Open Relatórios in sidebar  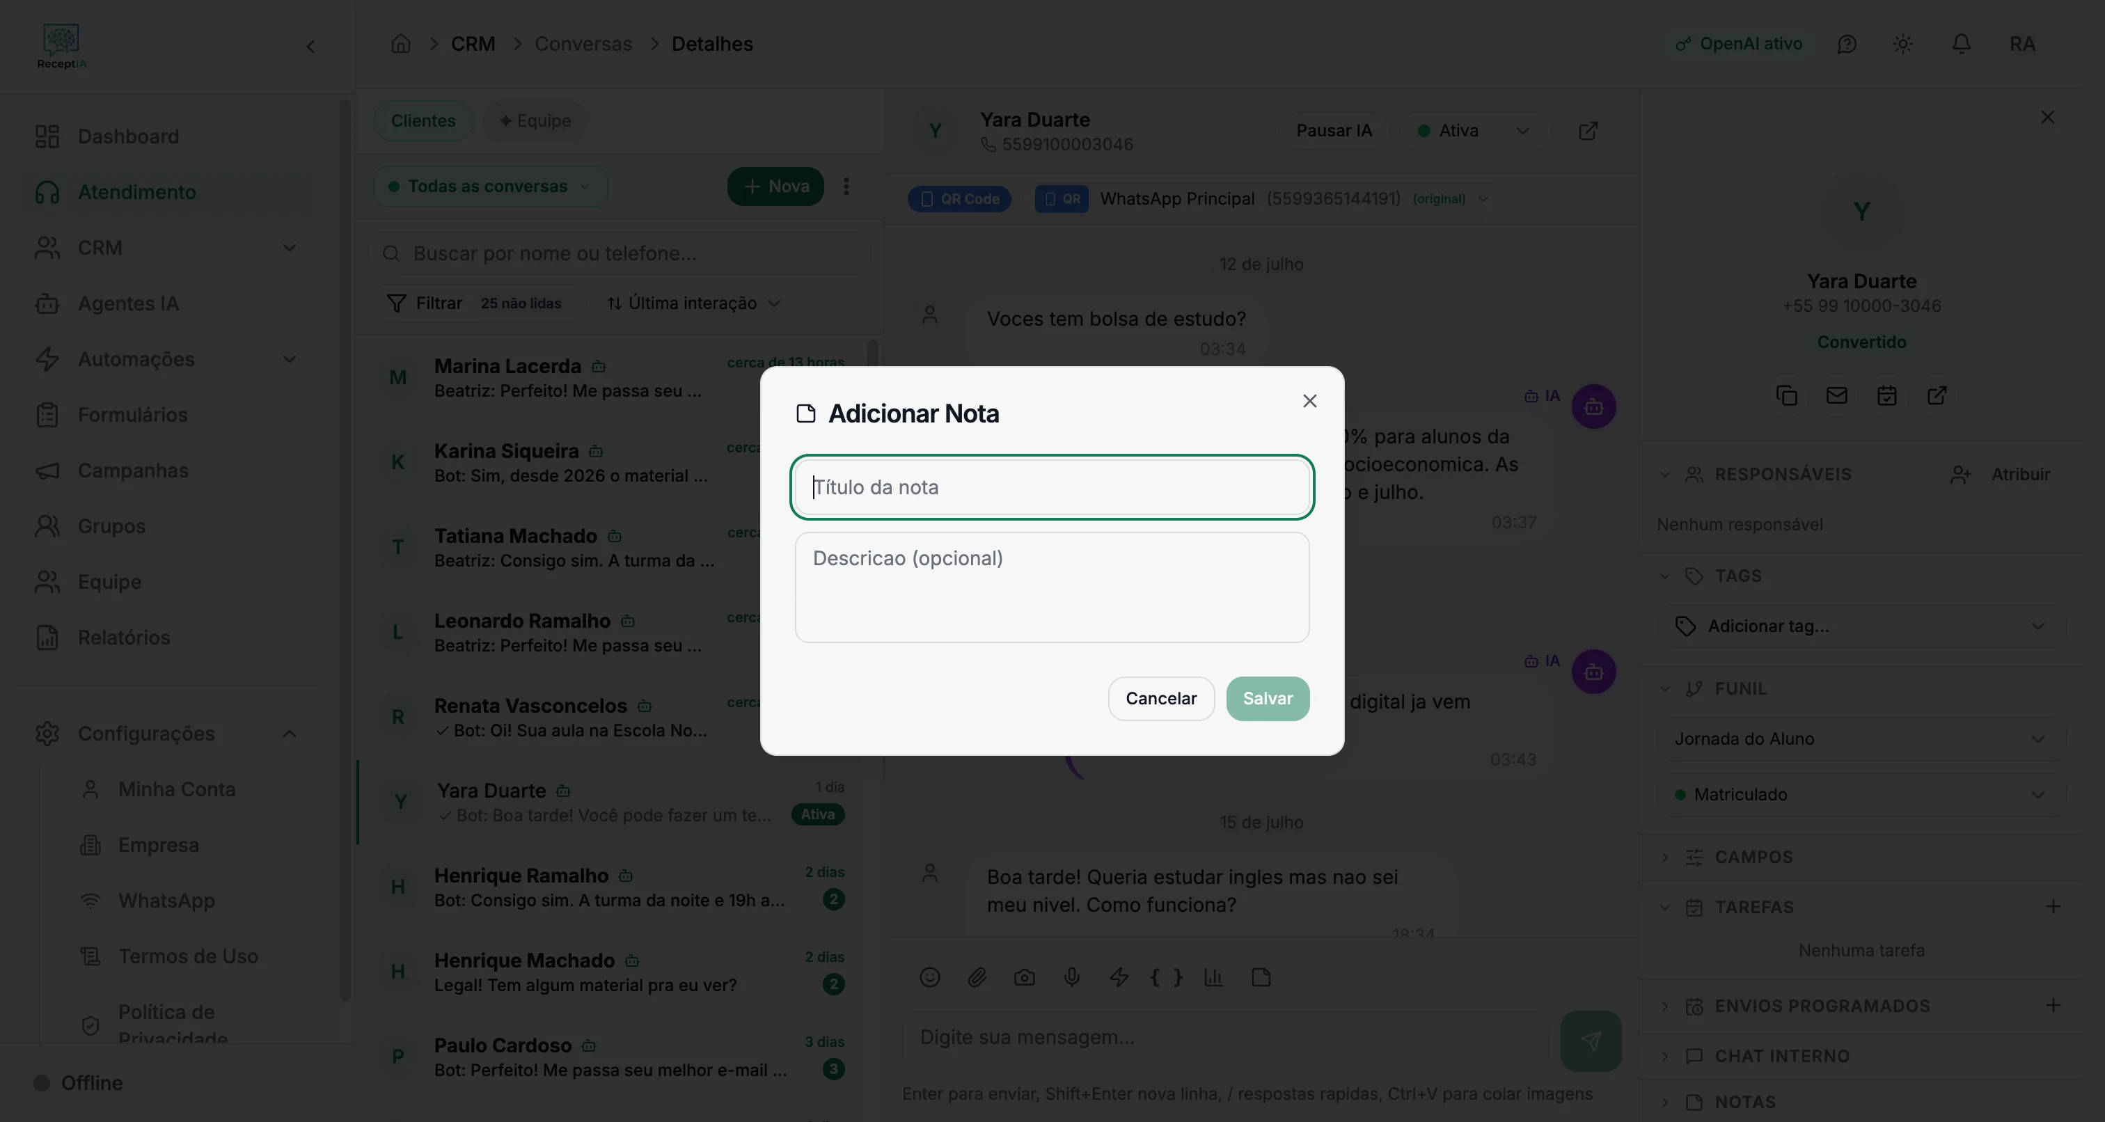coord(166,638)
